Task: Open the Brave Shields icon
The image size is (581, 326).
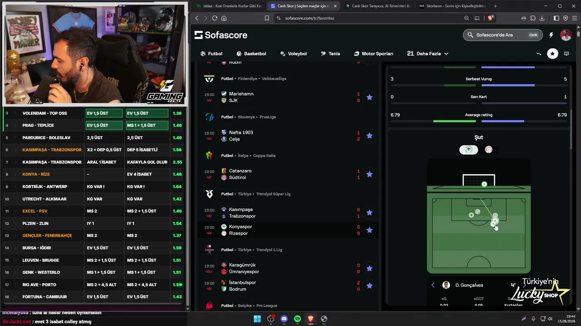Action: pyautogui.click(x=491, y=18)
